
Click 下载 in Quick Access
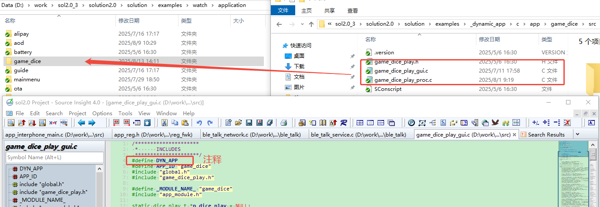point(299,66)
